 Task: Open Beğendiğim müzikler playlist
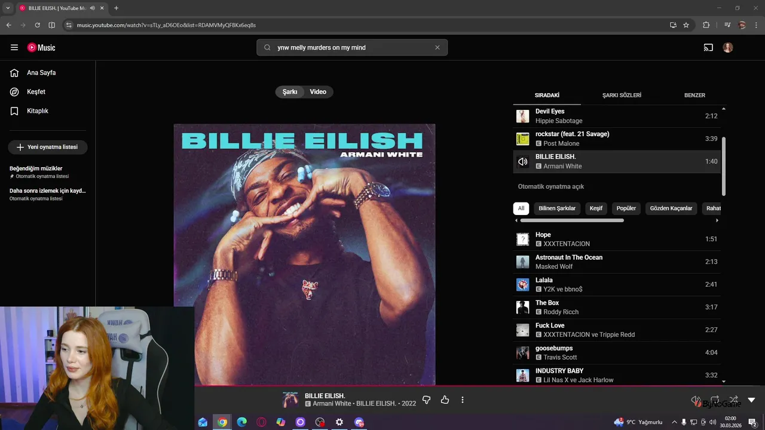pos(48,172)
